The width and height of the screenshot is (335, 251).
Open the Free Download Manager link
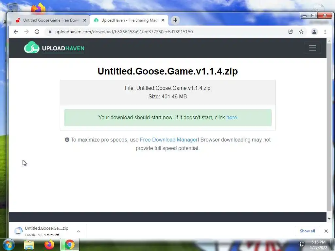168,140
